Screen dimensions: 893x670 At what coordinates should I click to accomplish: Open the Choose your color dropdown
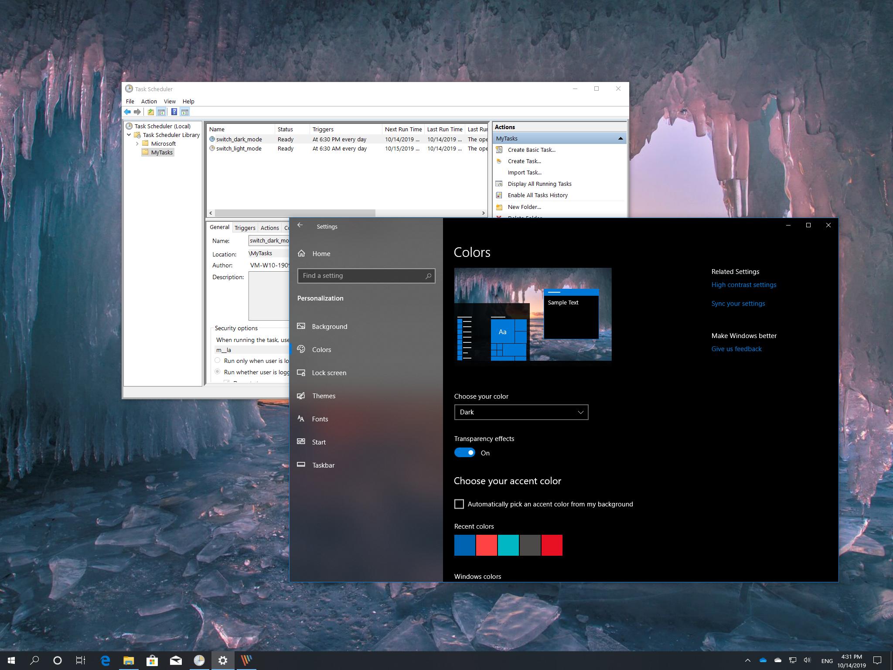[x=521, y=412]
